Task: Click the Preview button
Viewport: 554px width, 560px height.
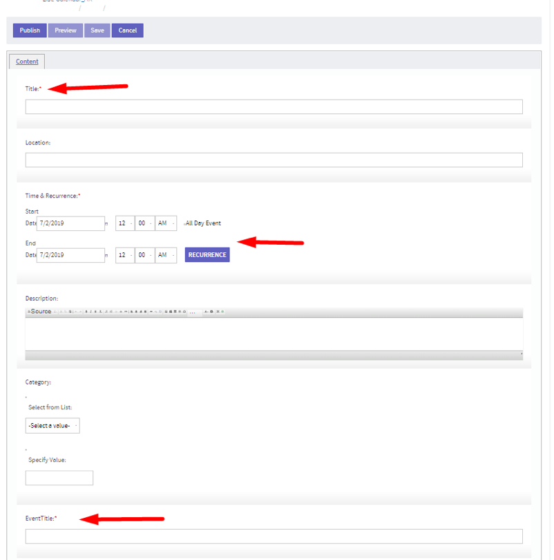Action: (x=66, y=30)
